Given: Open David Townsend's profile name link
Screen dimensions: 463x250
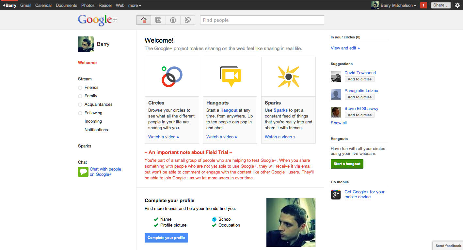Looking at the screenshot, I should point(360,73).
